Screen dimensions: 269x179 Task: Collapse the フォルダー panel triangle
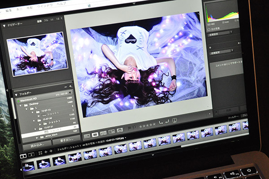pos(16,95)
